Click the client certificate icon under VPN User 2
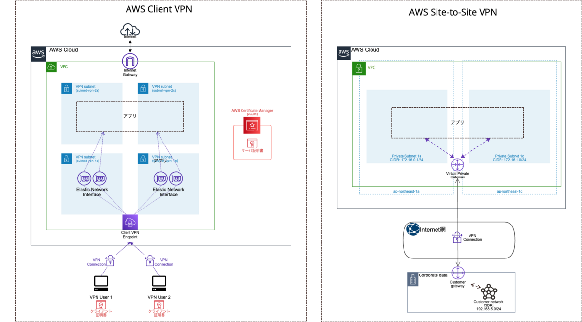 pos(159,305)
